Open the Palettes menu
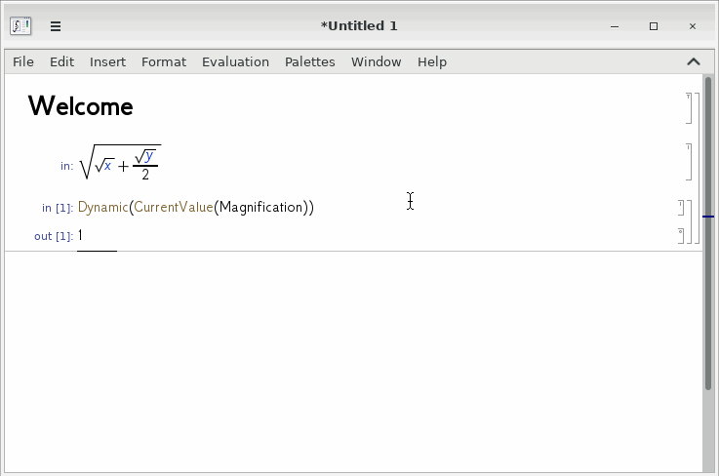The image size is (719, 476). (x=310, y=61)
